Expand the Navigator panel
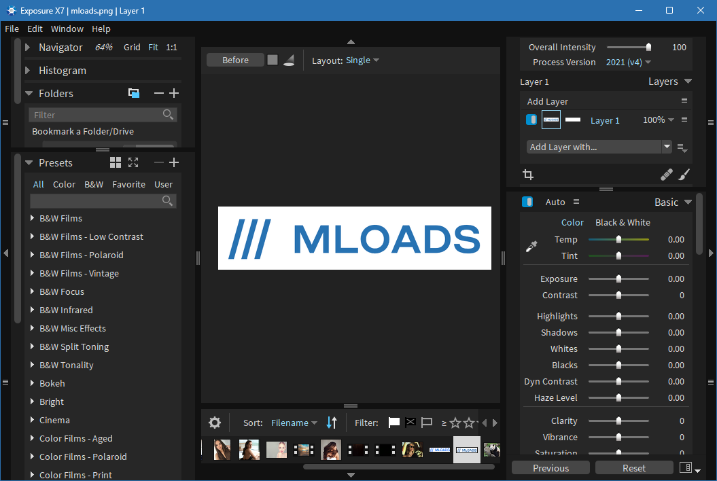 (x=27, y=47)
